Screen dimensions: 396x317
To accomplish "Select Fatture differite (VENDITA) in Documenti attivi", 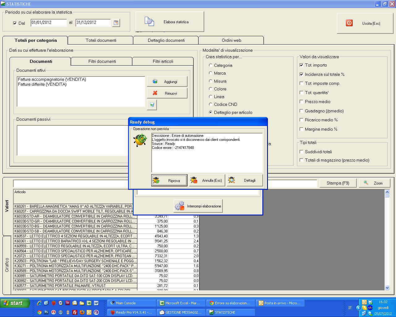I will [42, 84].
